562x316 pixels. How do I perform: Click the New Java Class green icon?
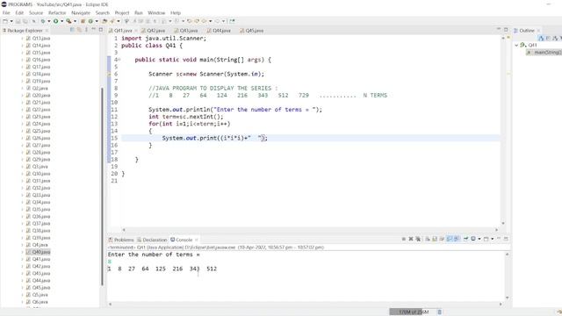point(90,21)
